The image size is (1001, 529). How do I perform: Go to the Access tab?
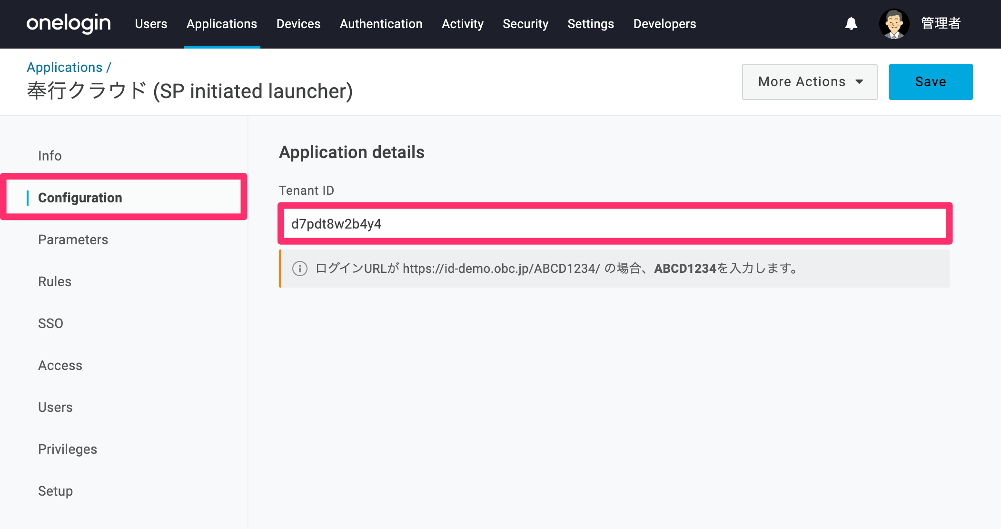[60, 365]
